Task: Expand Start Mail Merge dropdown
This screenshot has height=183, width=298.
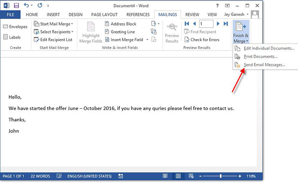Action: click(x=53, y=24)
